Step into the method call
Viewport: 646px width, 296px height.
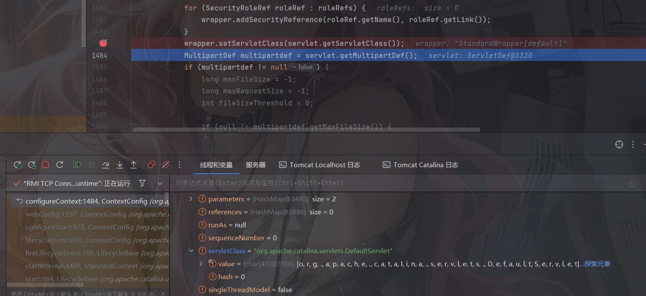tap(120, 165)
